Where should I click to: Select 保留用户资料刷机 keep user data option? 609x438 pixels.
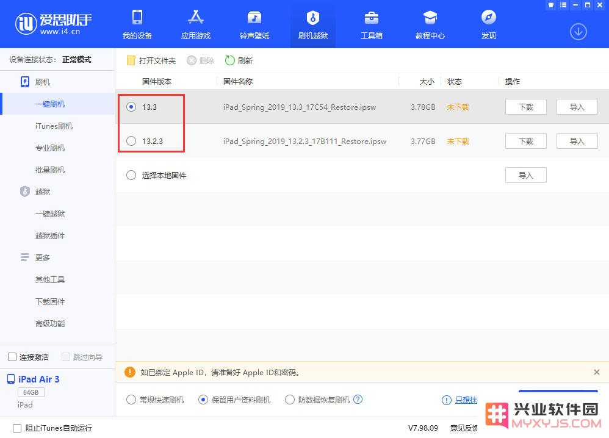pos(203,400)
